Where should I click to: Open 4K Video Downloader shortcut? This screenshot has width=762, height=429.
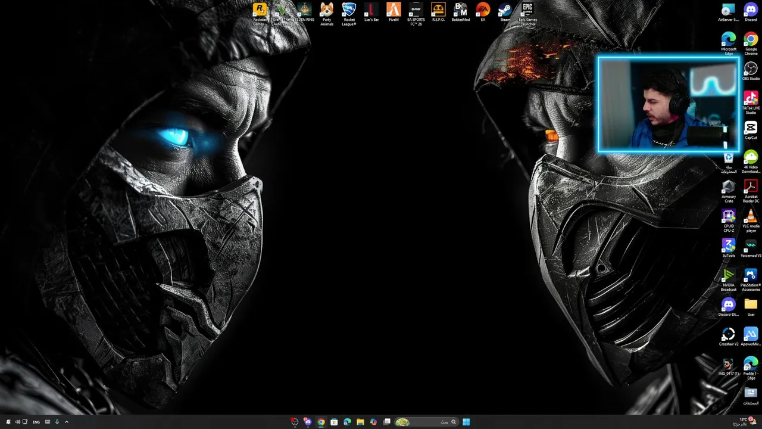coord(751,161)
